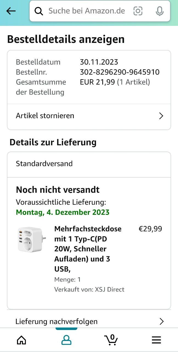178x352 pixels.
Task: Tap the Montag, 4. Dezember 2023 delivery date
Action: 63,212
